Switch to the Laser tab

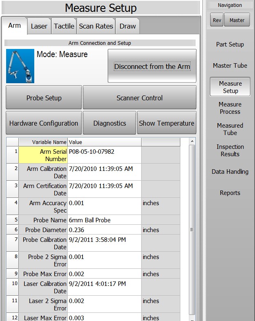click(39, 27)
